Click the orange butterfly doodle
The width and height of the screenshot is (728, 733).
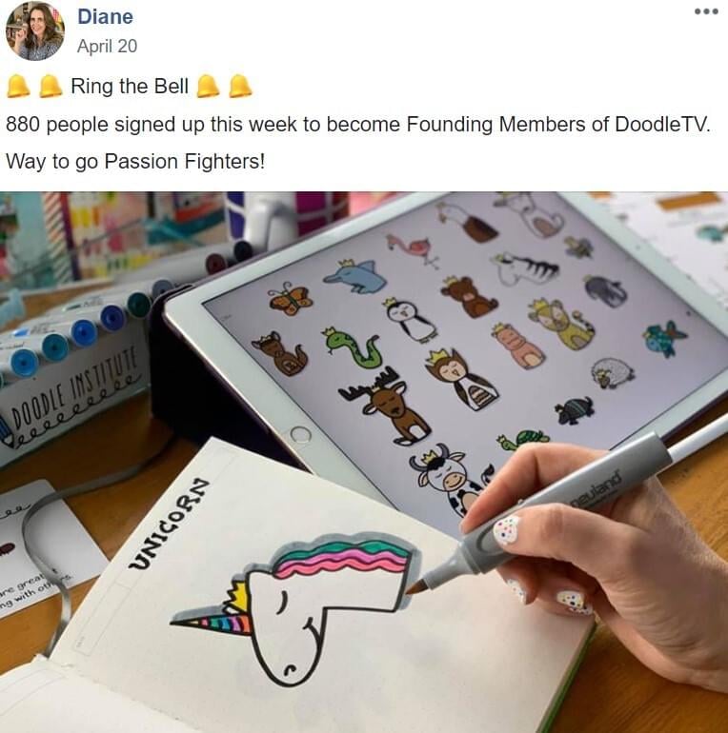point(290,298)
